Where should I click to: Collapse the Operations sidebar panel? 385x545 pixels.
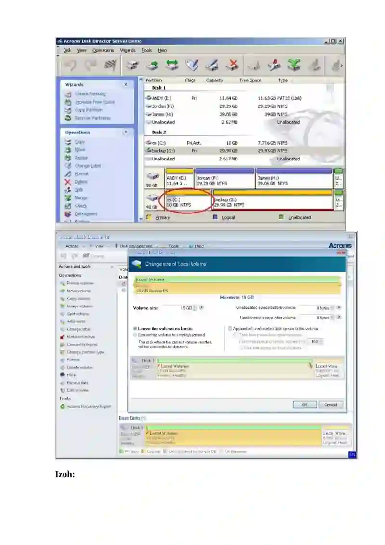click(126, 133)
